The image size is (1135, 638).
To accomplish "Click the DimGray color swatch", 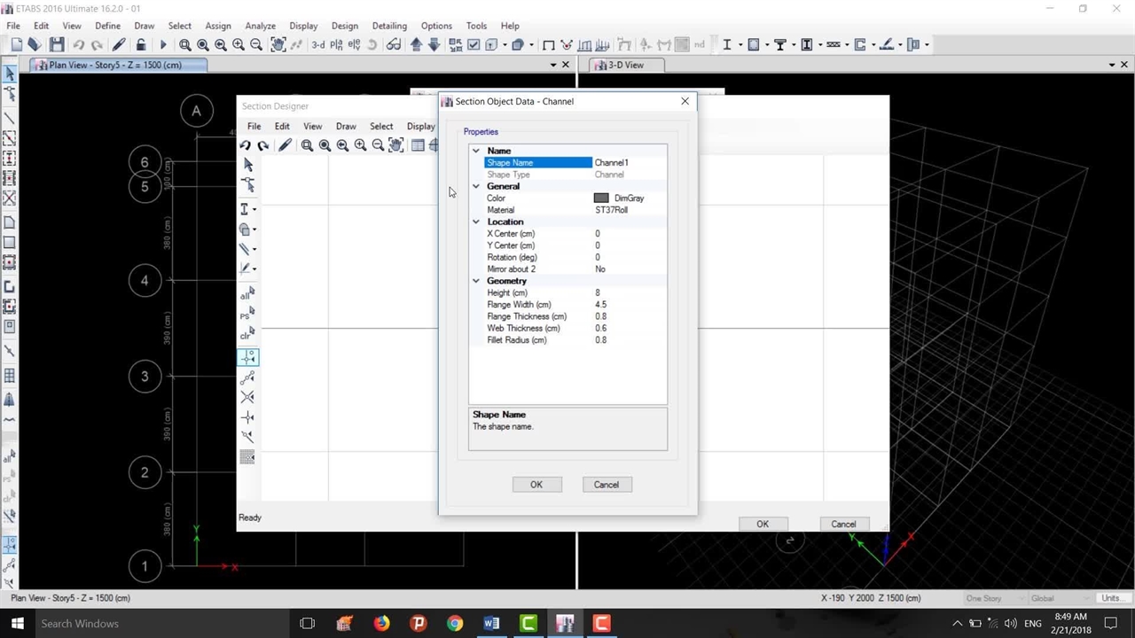I will coord(601,198).
